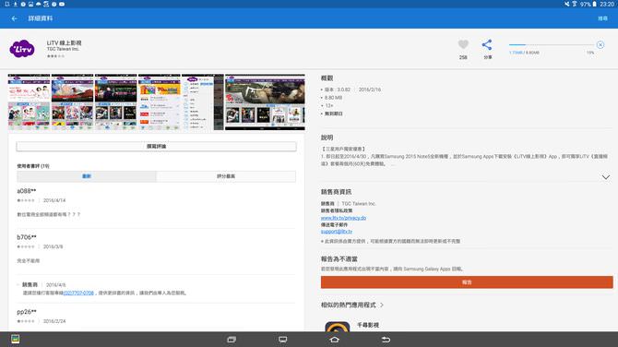Tap the heart wishlist icon
The width and height of the screenshot is (618, 347).
[463, 44]
